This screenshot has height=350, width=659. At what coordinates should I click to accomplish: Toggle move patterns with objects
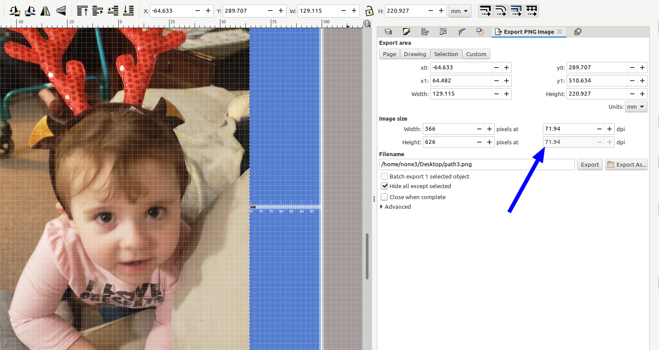click(531, 11)
